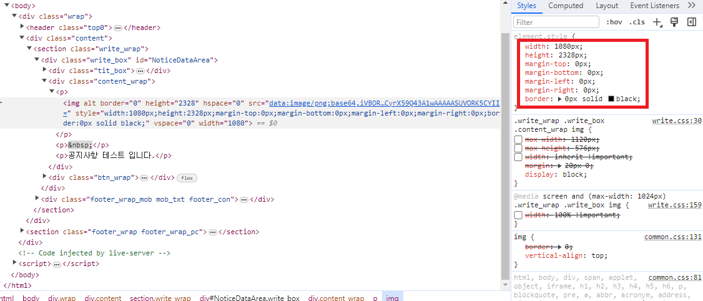Collapse the body element node

click(7, 6)
